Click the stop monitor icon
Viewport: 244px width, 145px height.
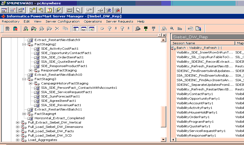pyautogui.click(x=154, y=29)
